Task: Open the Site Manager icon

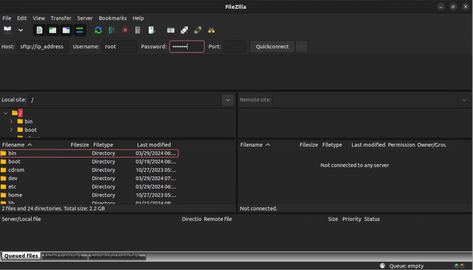Action: pos(7,30)
